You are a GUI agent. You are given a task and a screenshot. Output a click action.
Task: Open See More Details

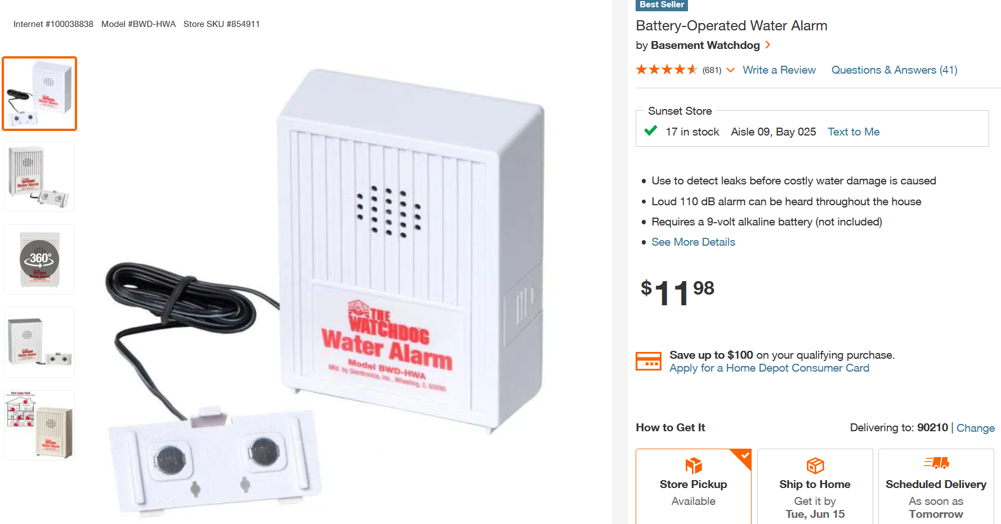click(693, 242)
